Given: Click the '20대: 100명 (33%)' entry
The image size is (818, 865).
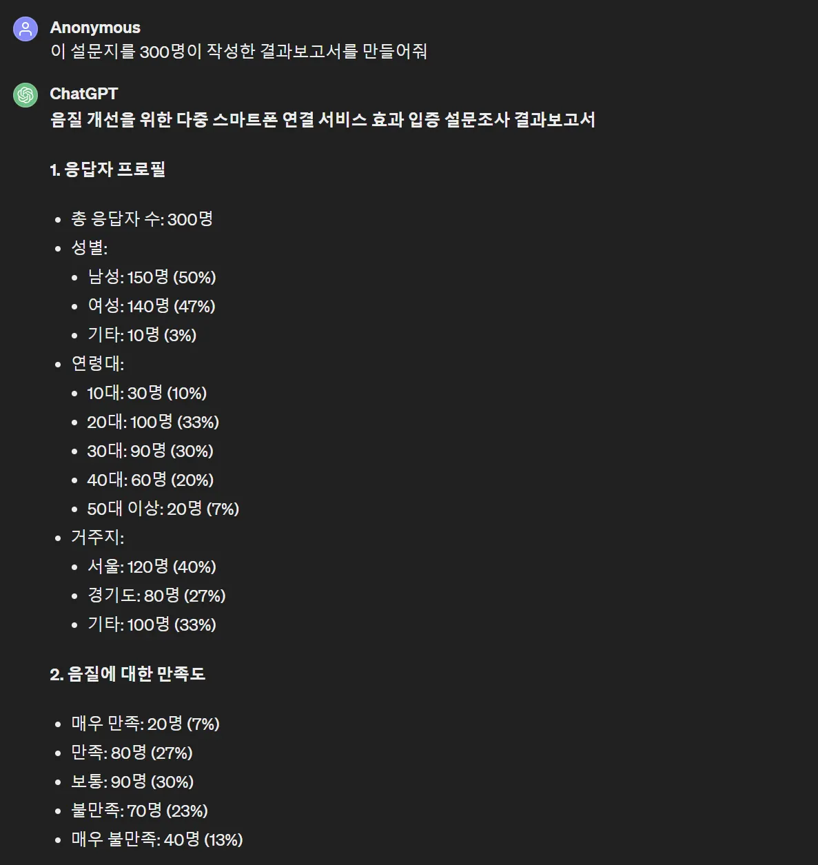Looking at the screenshot, I should (x=153, y=422).
